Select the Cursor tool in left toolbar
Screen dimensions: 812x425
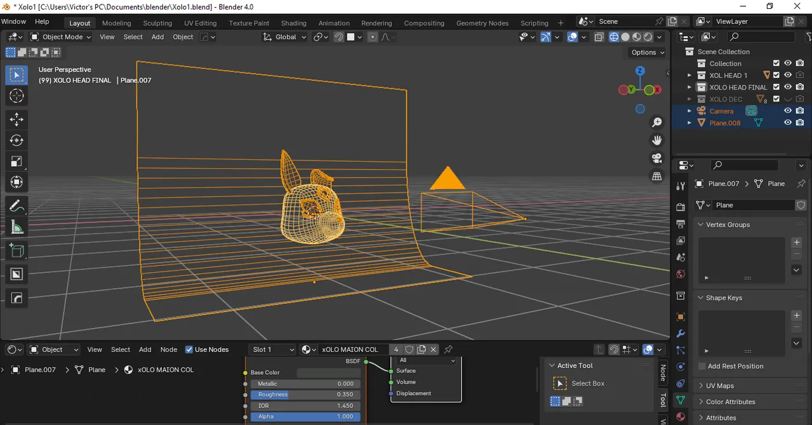tap(16, 96)
